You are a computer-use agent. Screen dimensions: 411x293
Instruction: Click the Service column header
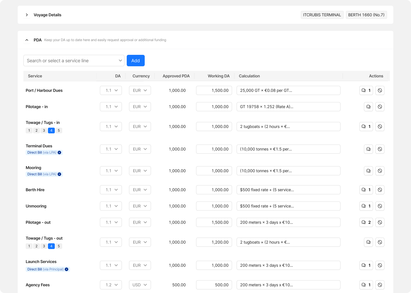pos(35,76)
